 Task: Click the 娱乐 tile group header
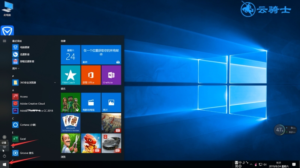point(63,89)
